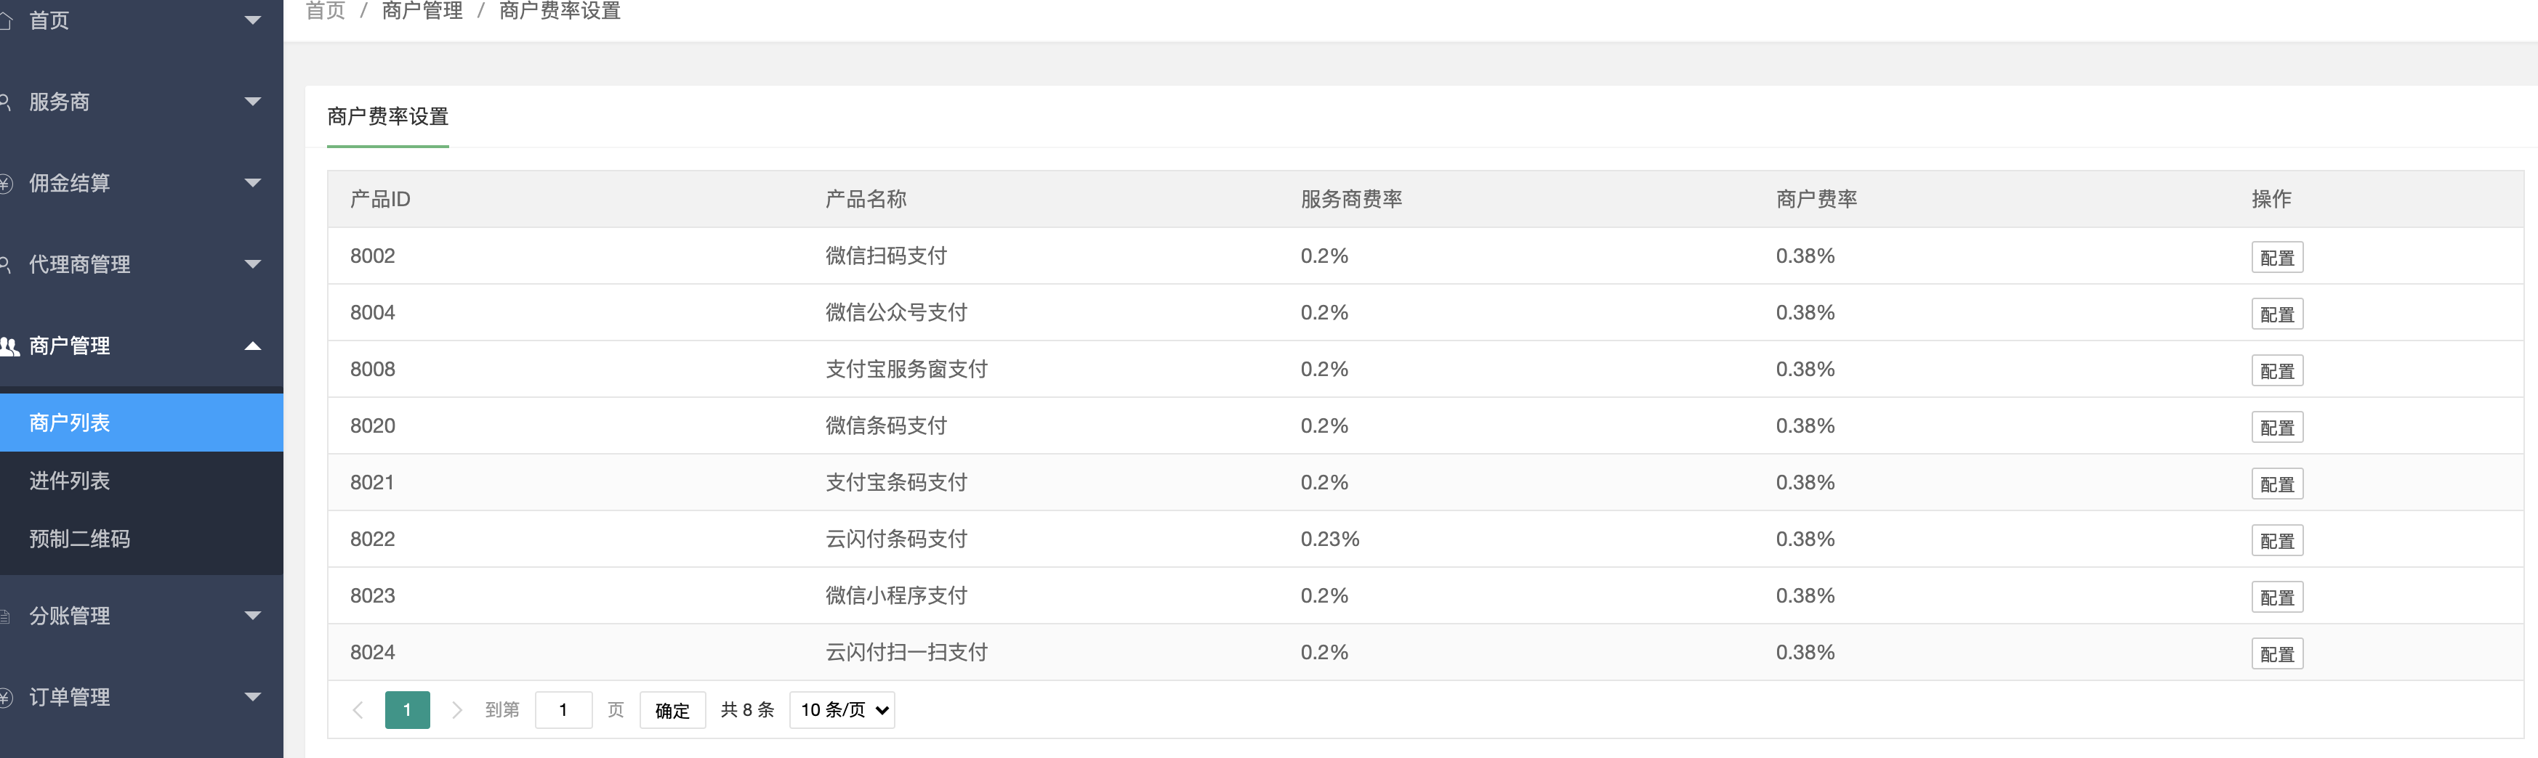
Task: Expand the 分账管理 sidebar arrow
Action: (x=252, y=616)
